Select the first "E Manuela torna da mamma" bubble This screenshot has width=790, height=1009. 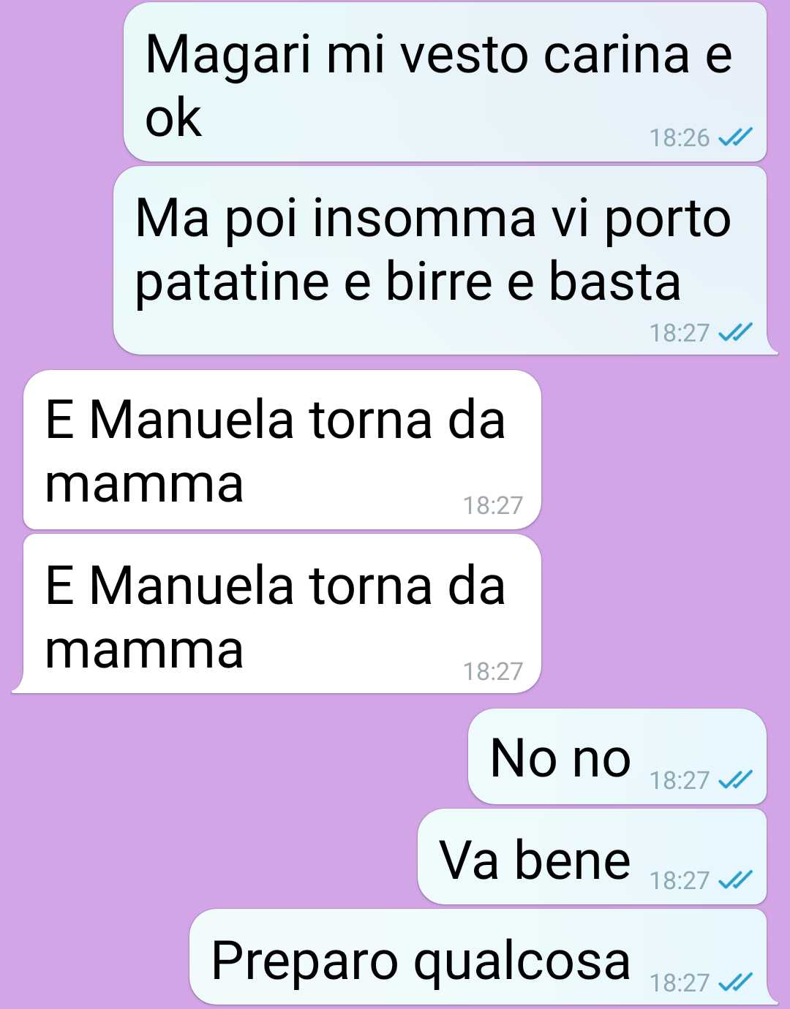(282, 450)
